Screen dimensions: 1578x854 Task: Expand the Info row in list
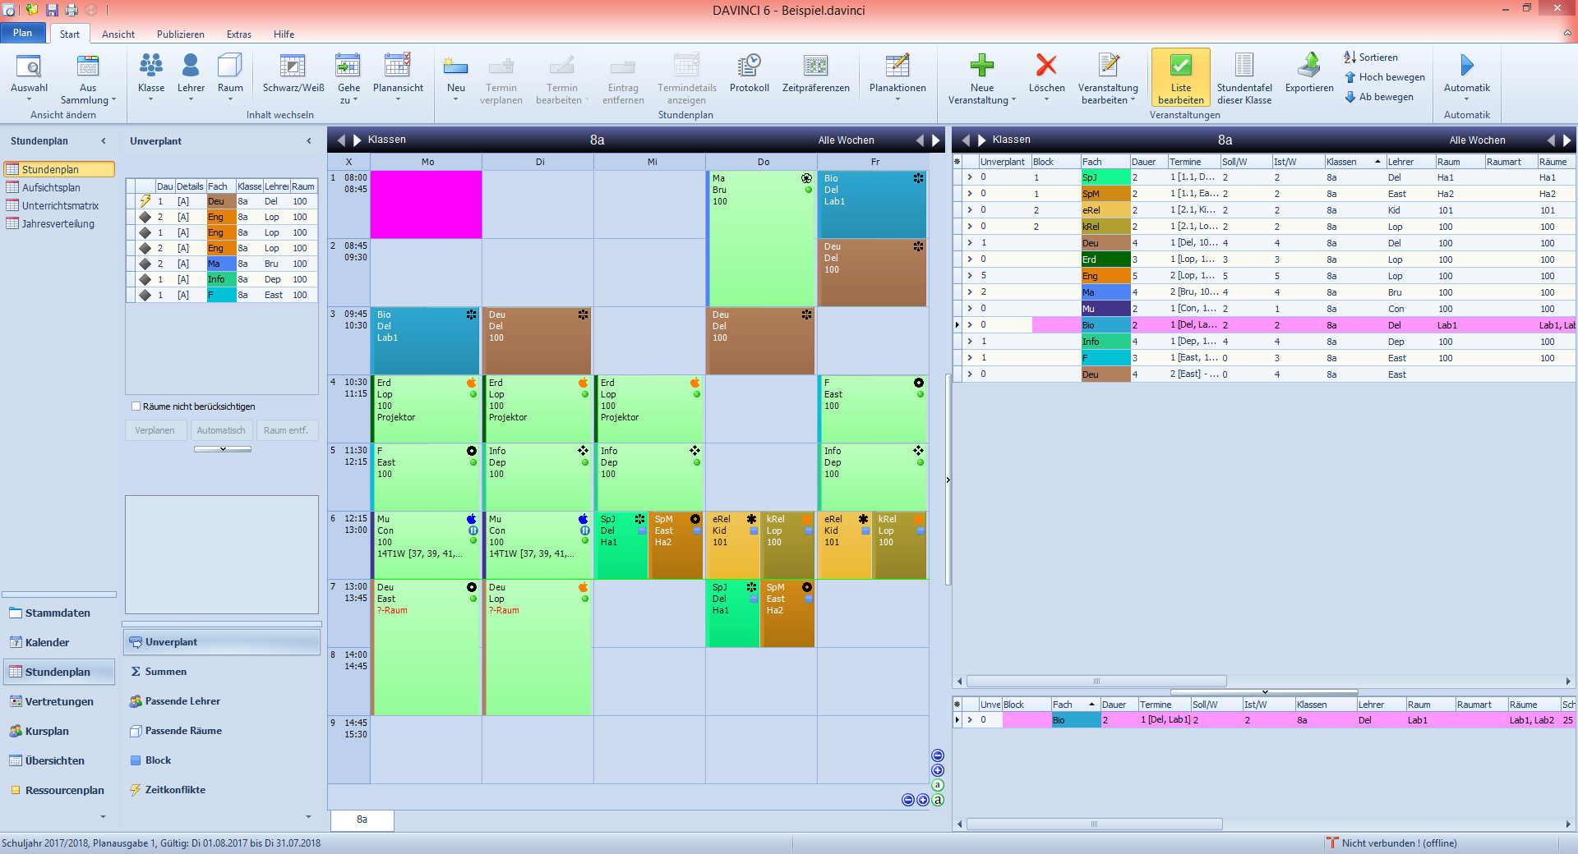click(x=970, y=342)
